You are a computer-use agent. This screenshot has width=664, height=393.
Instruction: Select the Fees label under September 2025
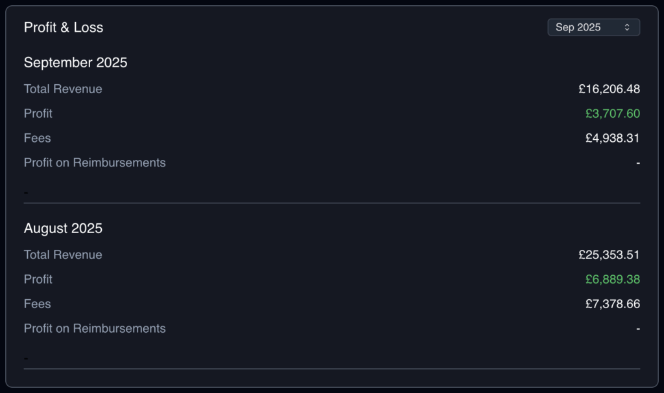38,139
